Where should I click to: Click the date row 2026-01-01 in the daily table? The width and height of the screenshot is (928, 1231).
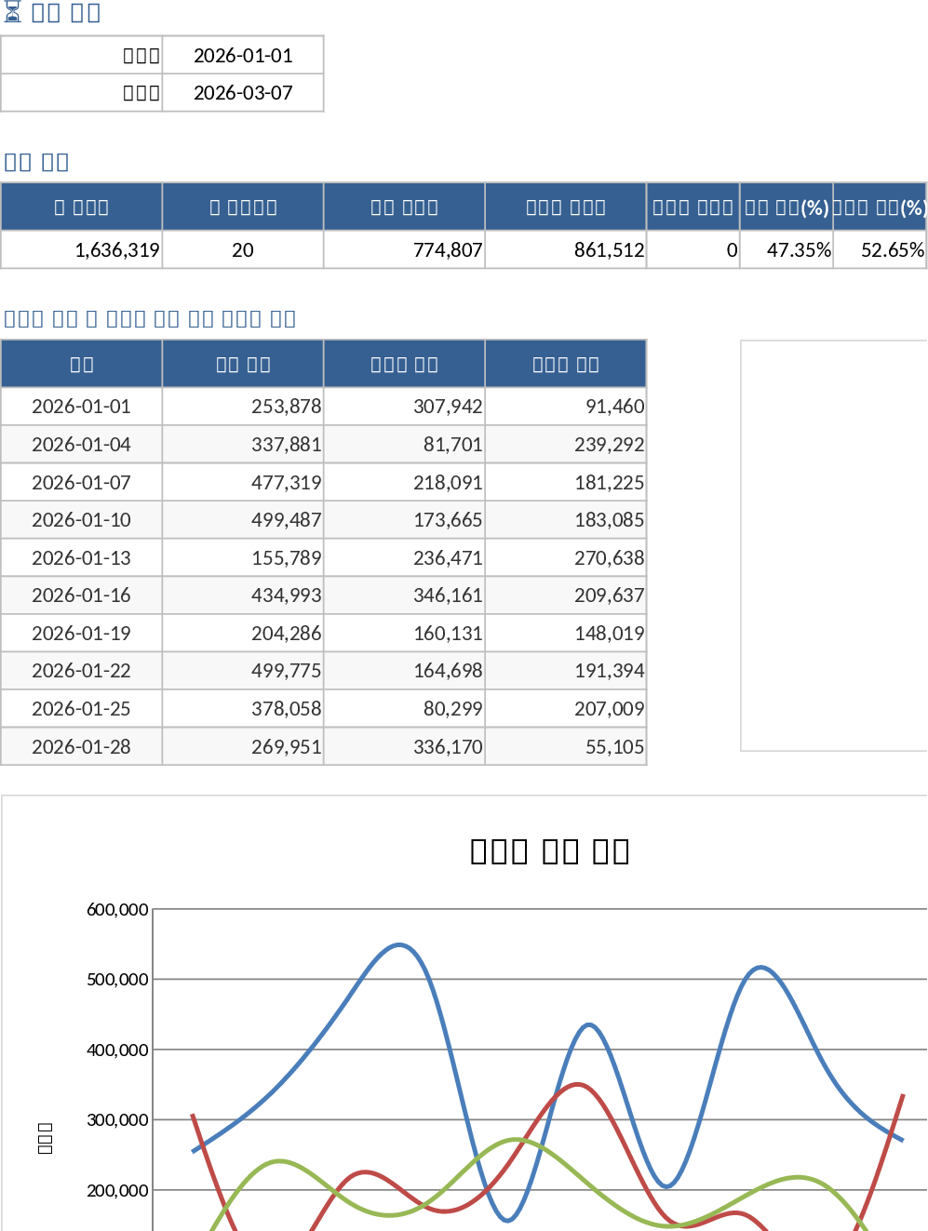82,407
